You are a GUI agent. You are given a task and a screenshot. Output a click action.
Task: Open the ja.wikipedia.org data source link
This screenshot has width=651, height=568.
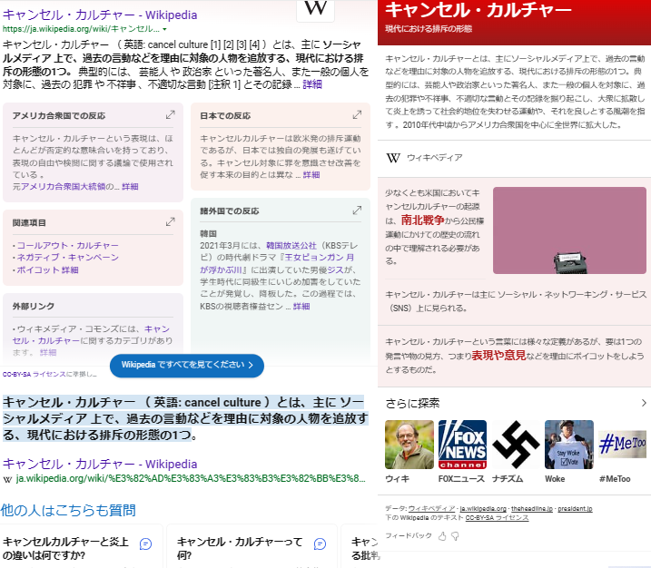[483, 509]
